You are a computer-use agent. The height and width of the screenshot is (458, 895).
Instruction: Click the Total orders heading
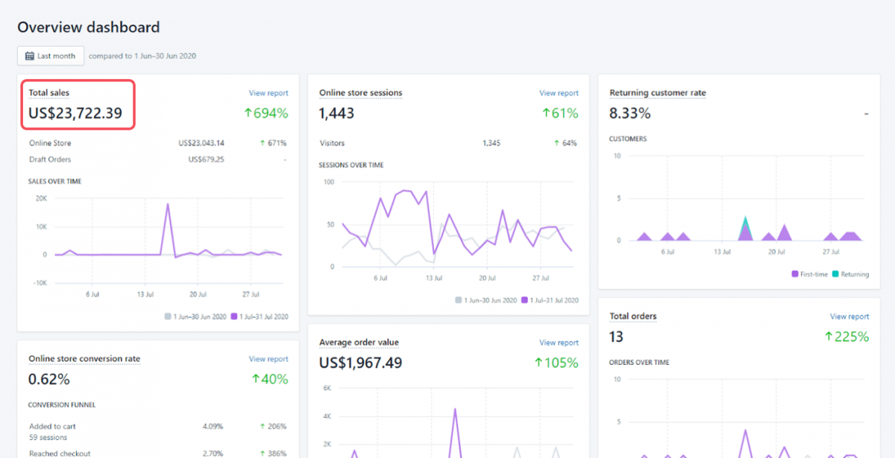tap(633, 317)
